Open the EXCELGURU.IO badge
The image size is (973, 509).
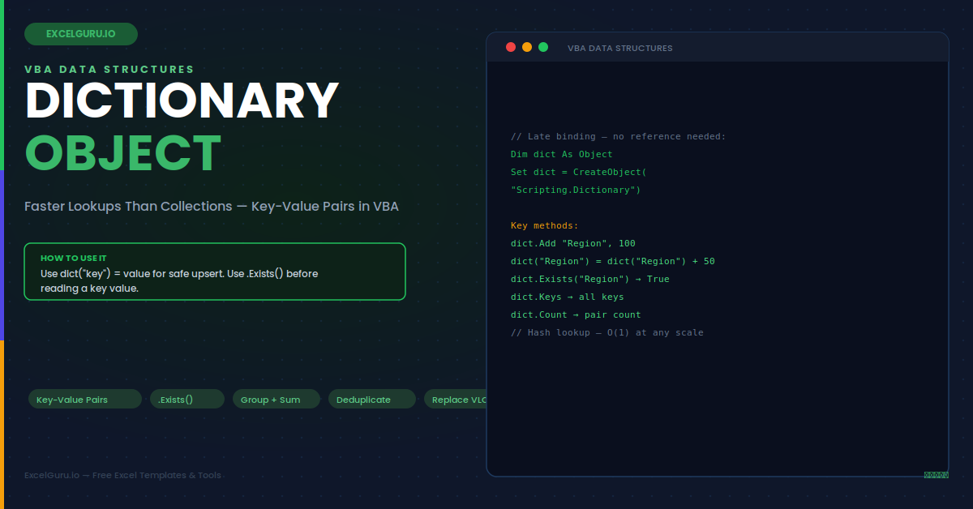tap(81, 34)
